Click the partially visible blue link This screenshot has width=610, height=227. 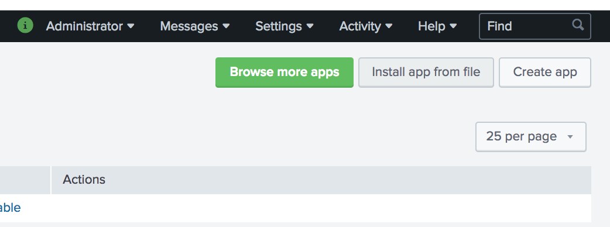(10, 208)
